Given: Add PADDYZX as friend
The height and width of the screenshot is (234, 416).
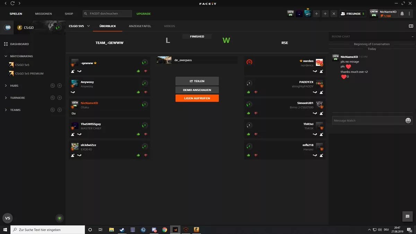Looking at the screenshot, I should click(321, 92).
